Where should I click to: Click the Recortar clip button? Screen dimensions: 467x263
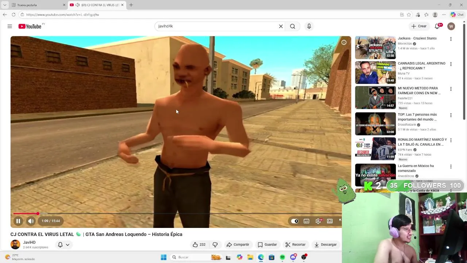[296, 245]
